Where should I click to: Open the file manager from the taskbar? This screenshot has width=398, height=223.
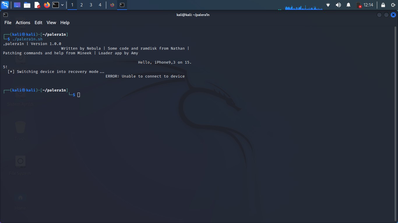[27, 5]
